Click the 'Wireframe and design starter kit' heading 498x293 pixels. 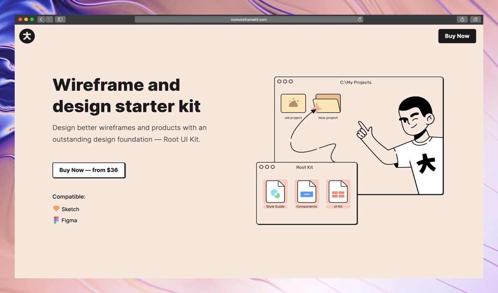pyautogui.click(x=127, y=95)
